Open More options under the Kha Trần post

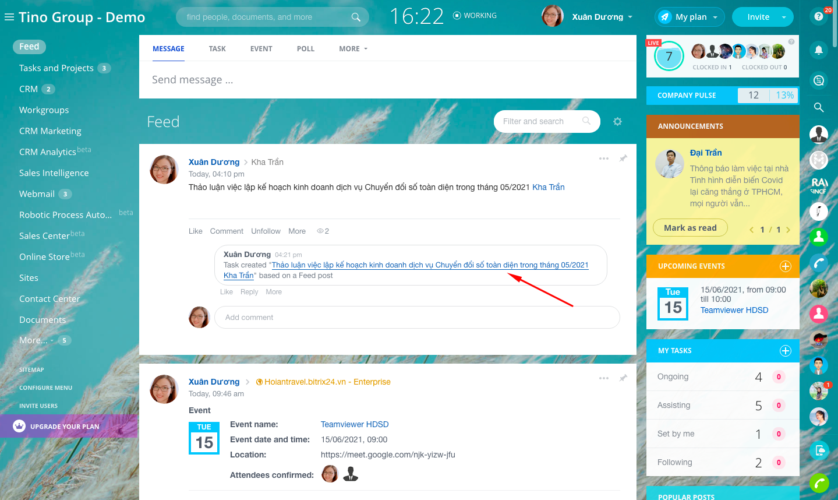pos(297,231)
